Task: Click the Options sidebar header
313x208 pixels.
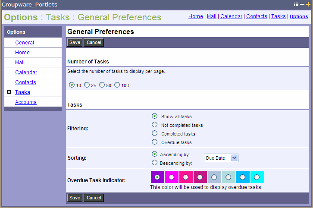Action: [x=16, y=32]
